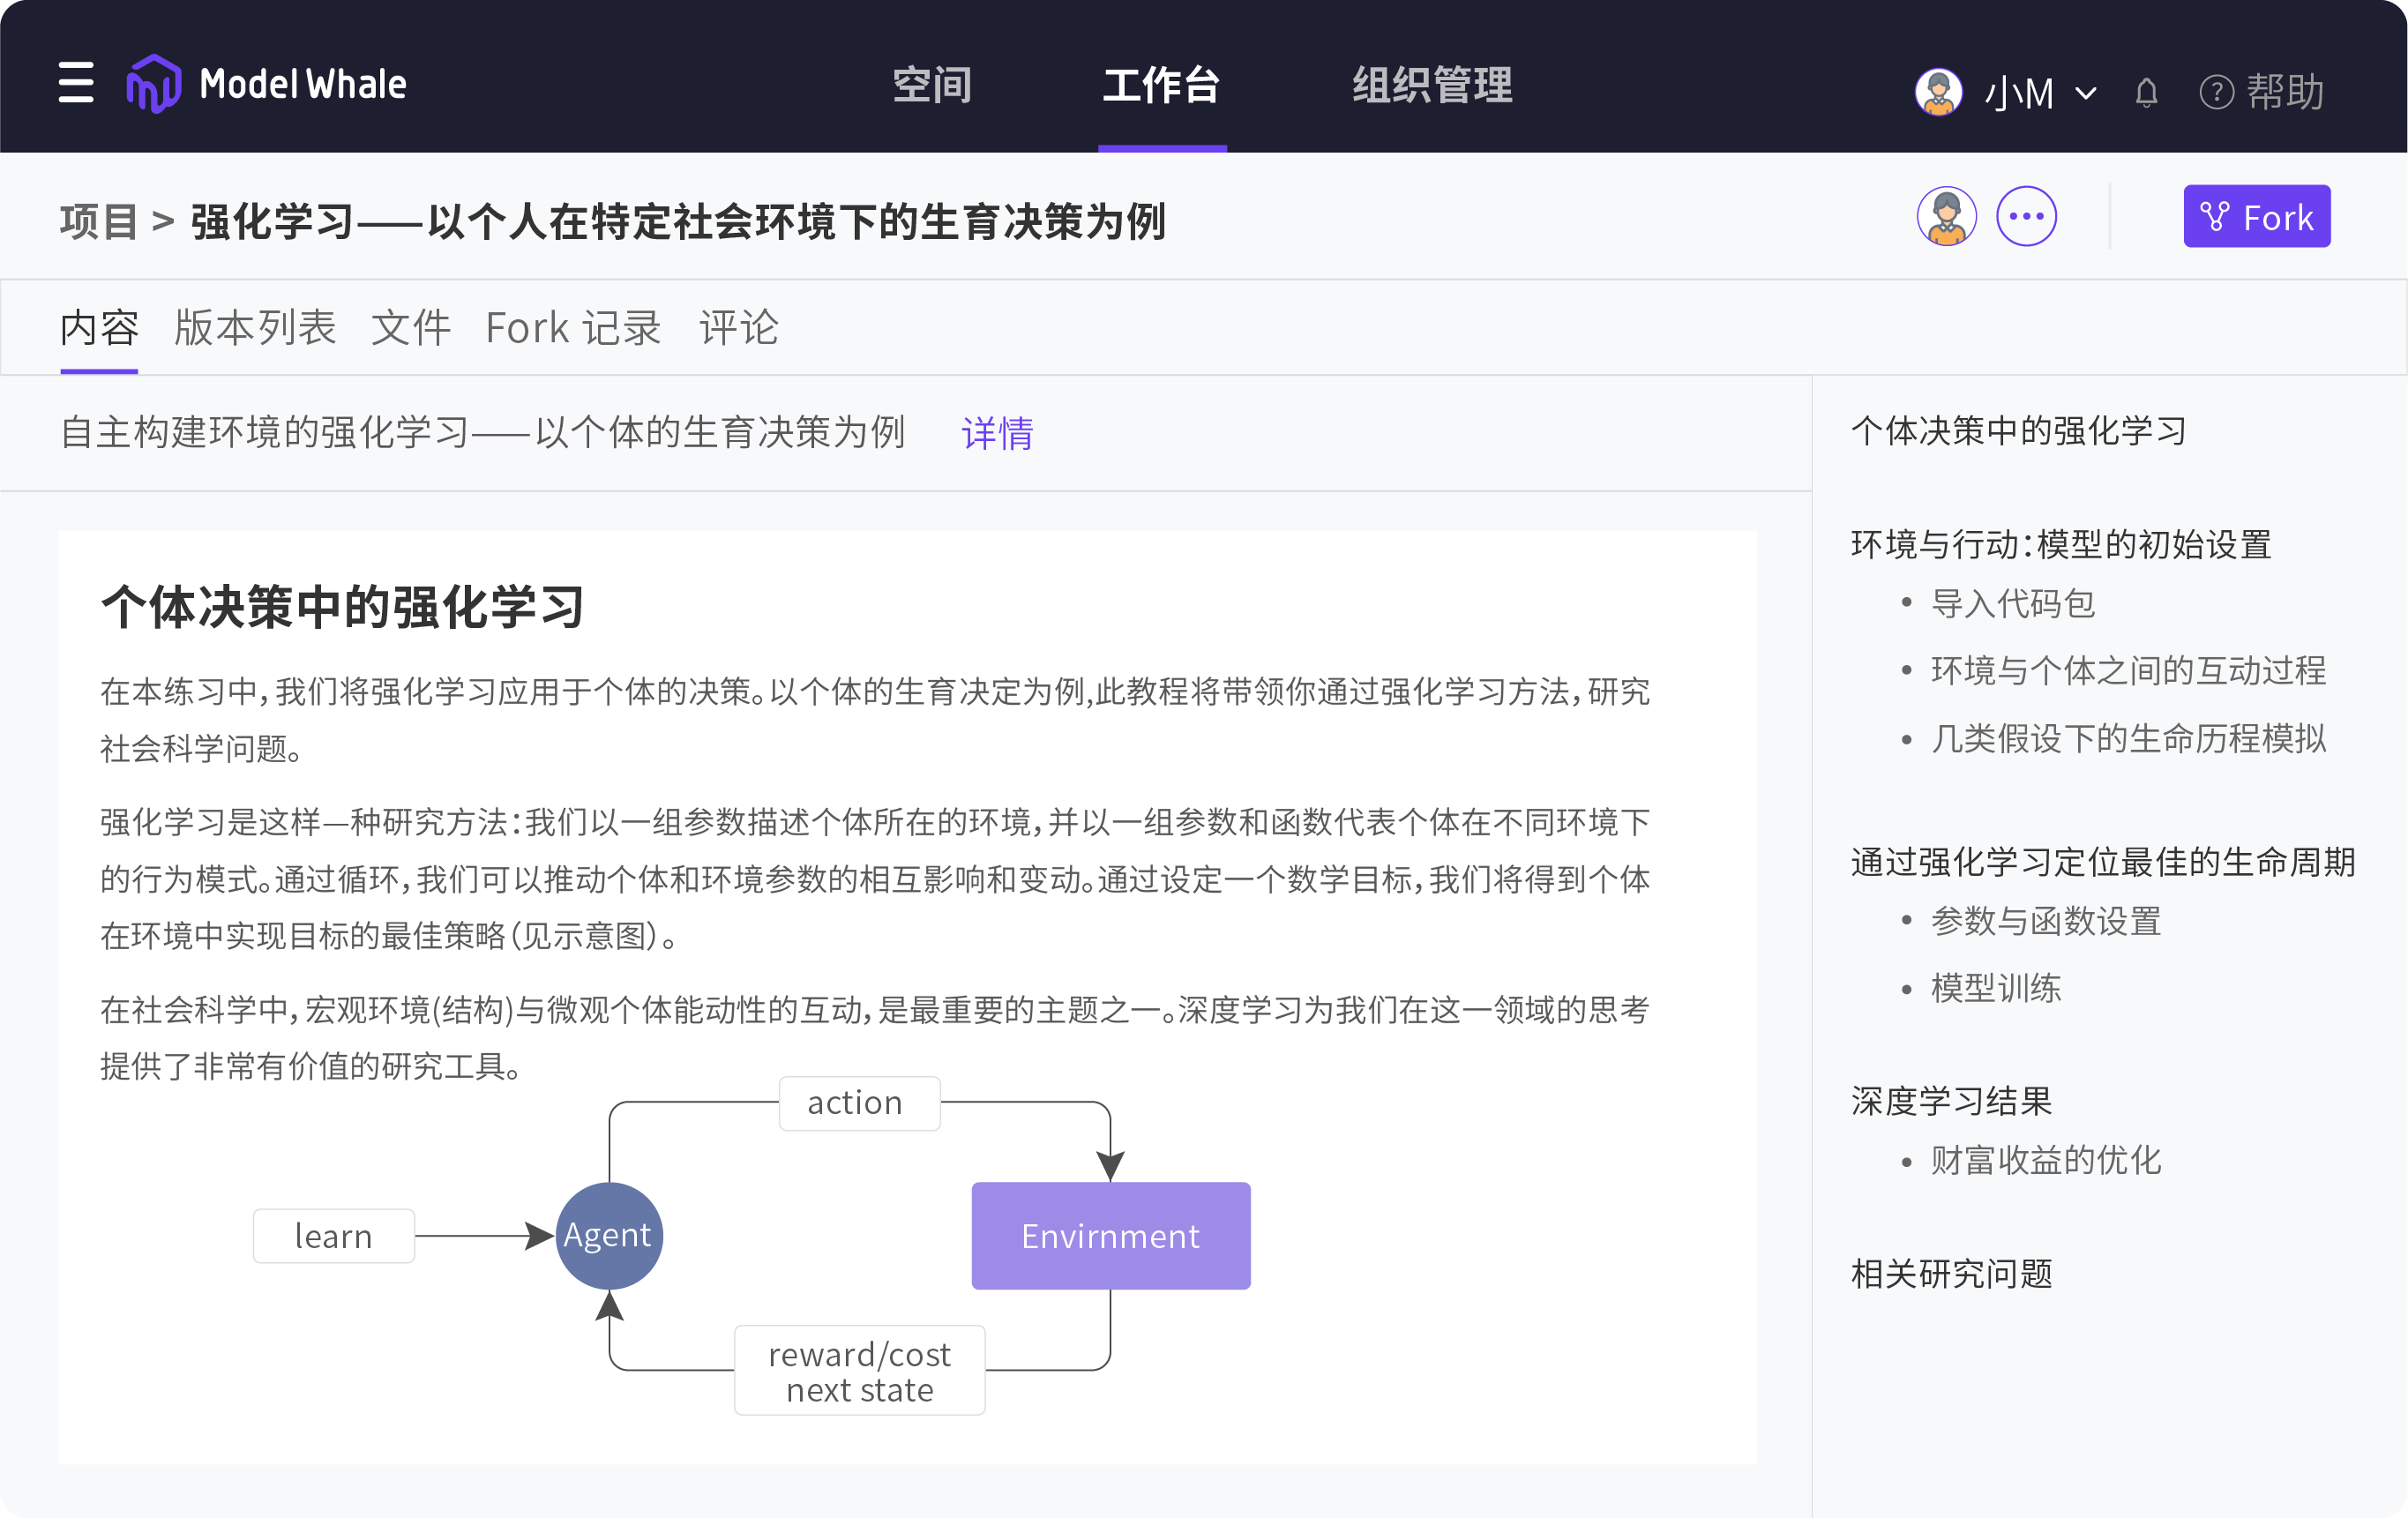Jump to 几类假设下的生命历程模拟 outline item
2408x1518 pixels.
[2128, 739]
